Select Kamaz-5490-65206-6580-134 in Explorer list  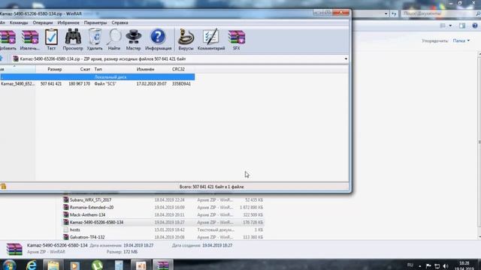96,222
